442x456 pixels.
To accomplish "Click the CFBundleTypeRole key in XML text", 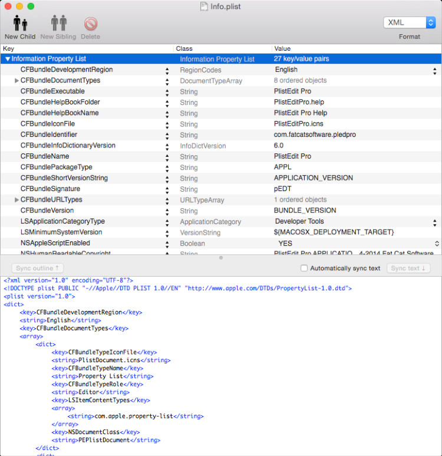I will tap(95, 385).
